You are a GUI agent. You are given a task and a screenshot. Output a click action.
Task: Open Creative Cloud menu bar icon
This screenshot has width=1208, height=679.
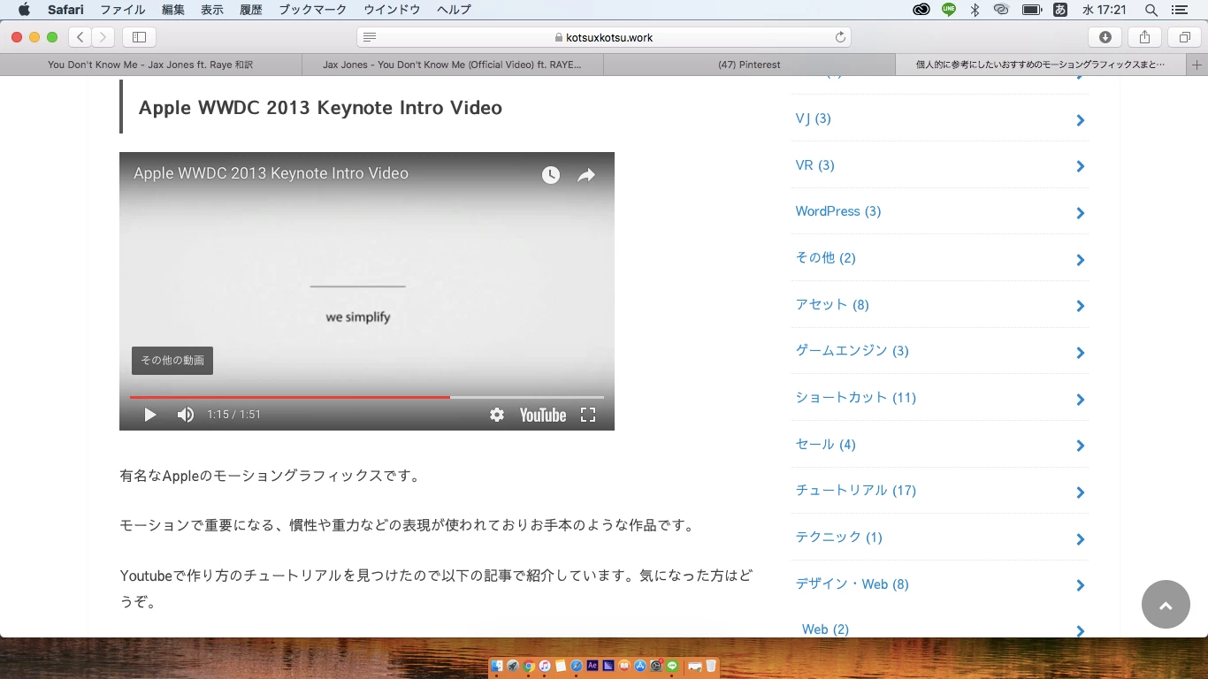pyautogui.click(x=921, y=10)
